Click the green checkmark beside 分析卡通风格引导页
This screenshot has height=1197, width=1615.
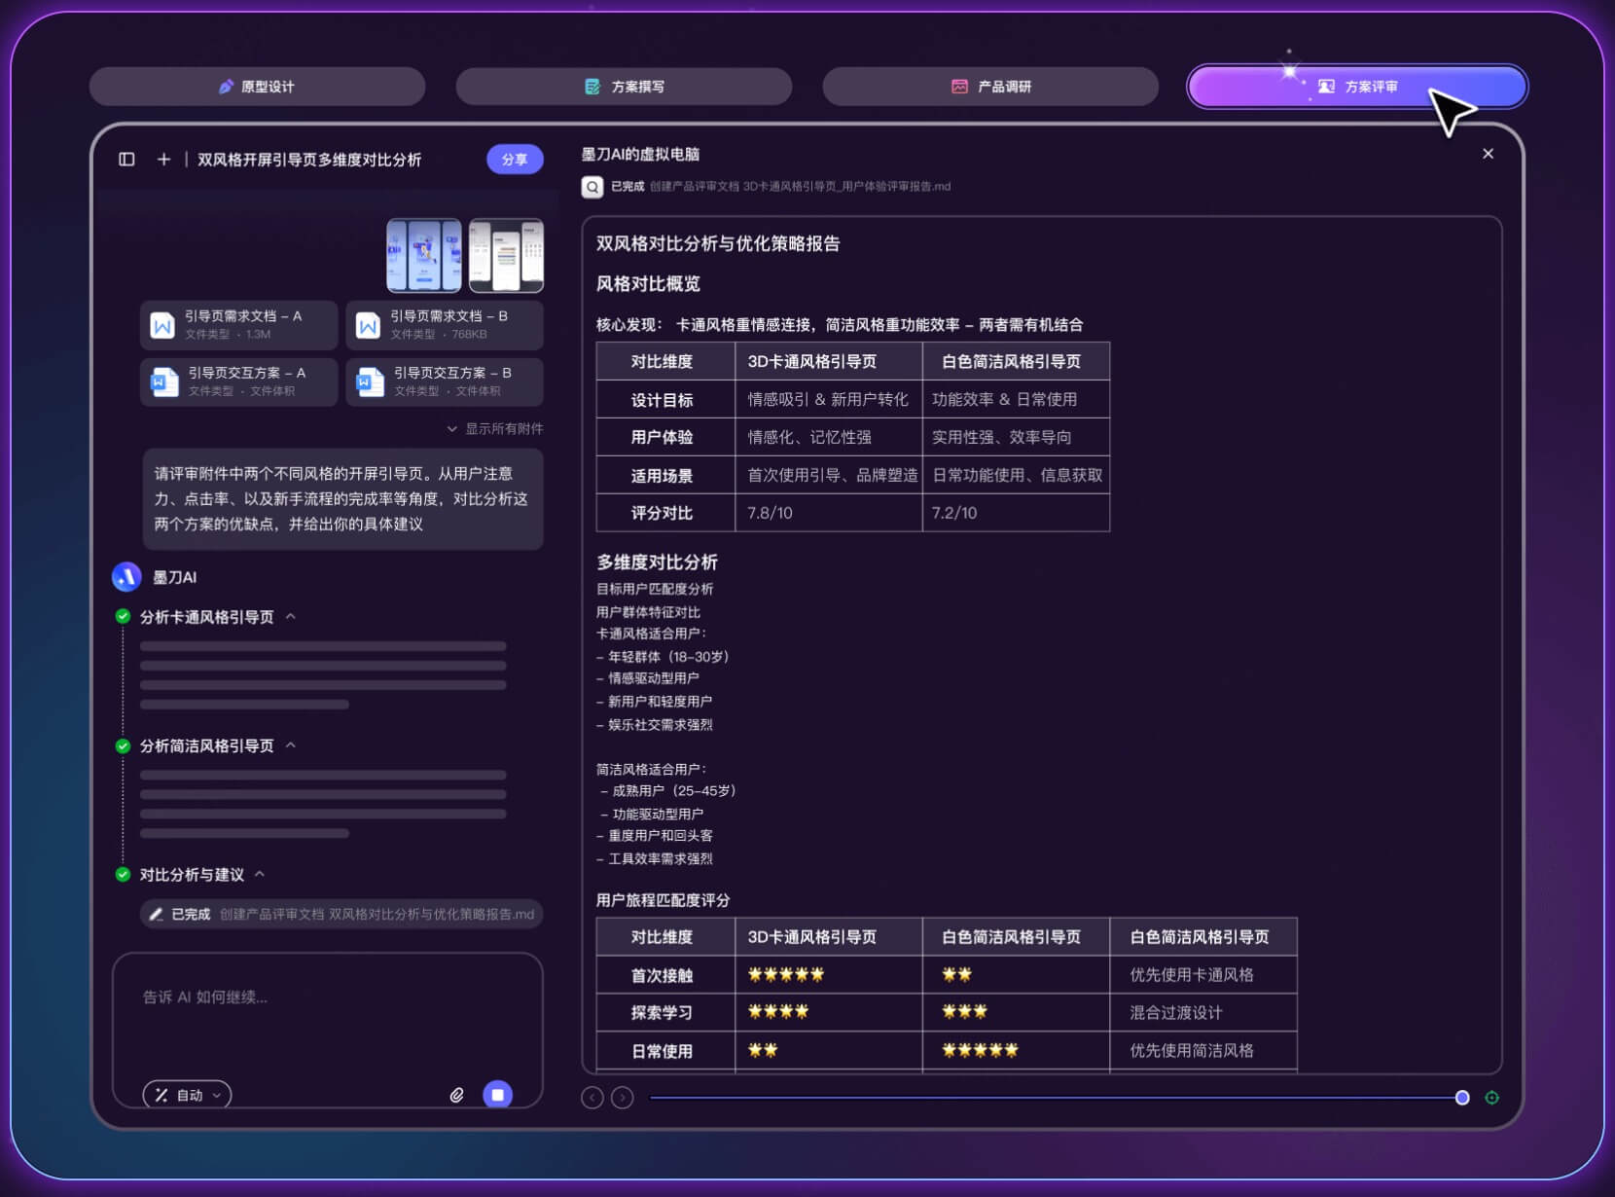tap(122, 616)
